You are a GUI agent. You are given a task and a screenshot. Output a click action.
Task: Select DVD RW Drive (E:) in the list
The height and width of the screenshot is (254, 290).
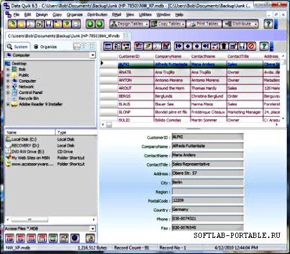pyautogui.click(x=28, y=151)
